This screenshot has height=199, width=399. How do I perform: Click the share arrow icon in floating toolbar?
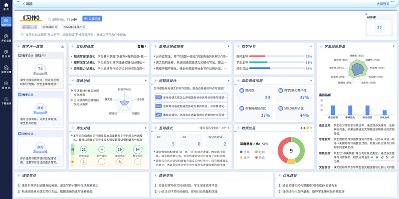(382, 157)
